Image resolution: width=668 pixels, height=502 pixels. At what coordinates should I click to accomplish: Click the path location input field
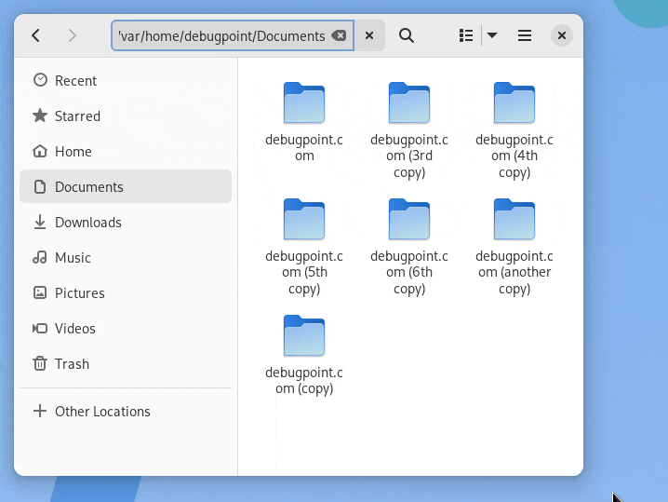(221, 35)
